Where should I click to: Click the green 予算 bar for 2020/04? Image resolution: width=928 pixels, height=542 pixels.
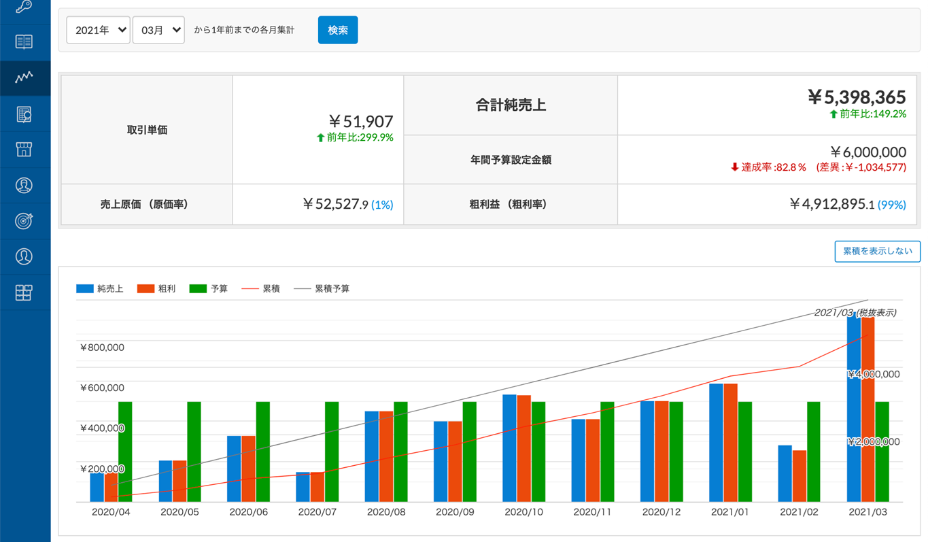tap(125, 452)
